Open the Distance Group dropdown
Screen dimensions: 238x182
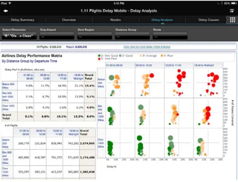[132, 36]
